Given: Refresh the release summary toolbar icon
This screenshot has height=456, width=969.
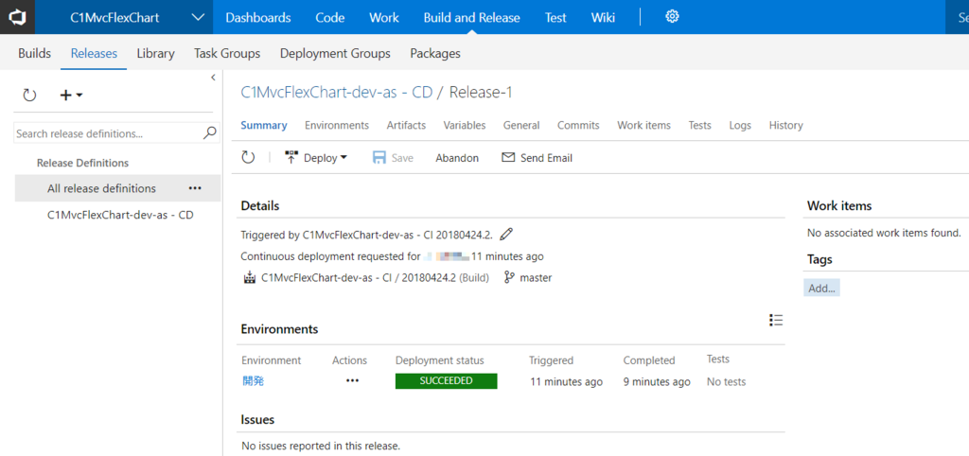Looking at the screenshot, I should (x=248, y=158).
